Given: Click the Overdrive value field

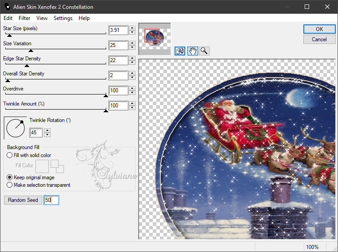Looking at the screenshot, I should pyautogui.click(x=118, y=91).
